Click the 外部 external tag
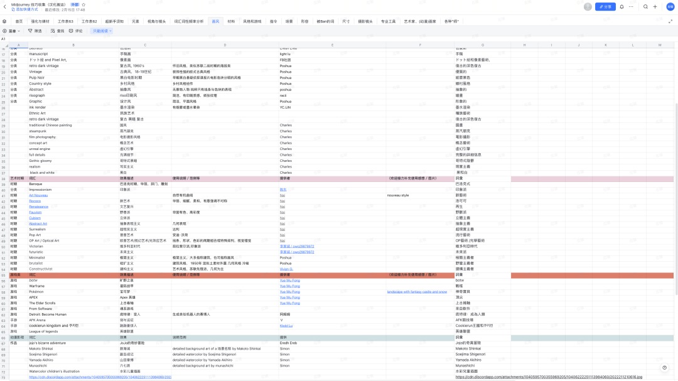The width and height of the screenshot is (678, 381). [x=75, y=5]
